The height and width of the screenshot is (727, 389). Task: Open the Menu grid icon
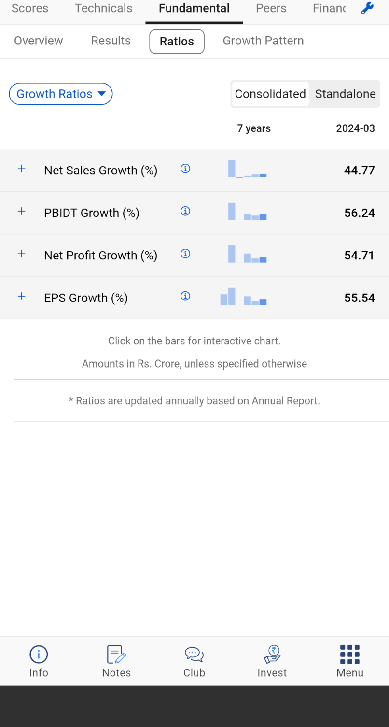[350, 655]
